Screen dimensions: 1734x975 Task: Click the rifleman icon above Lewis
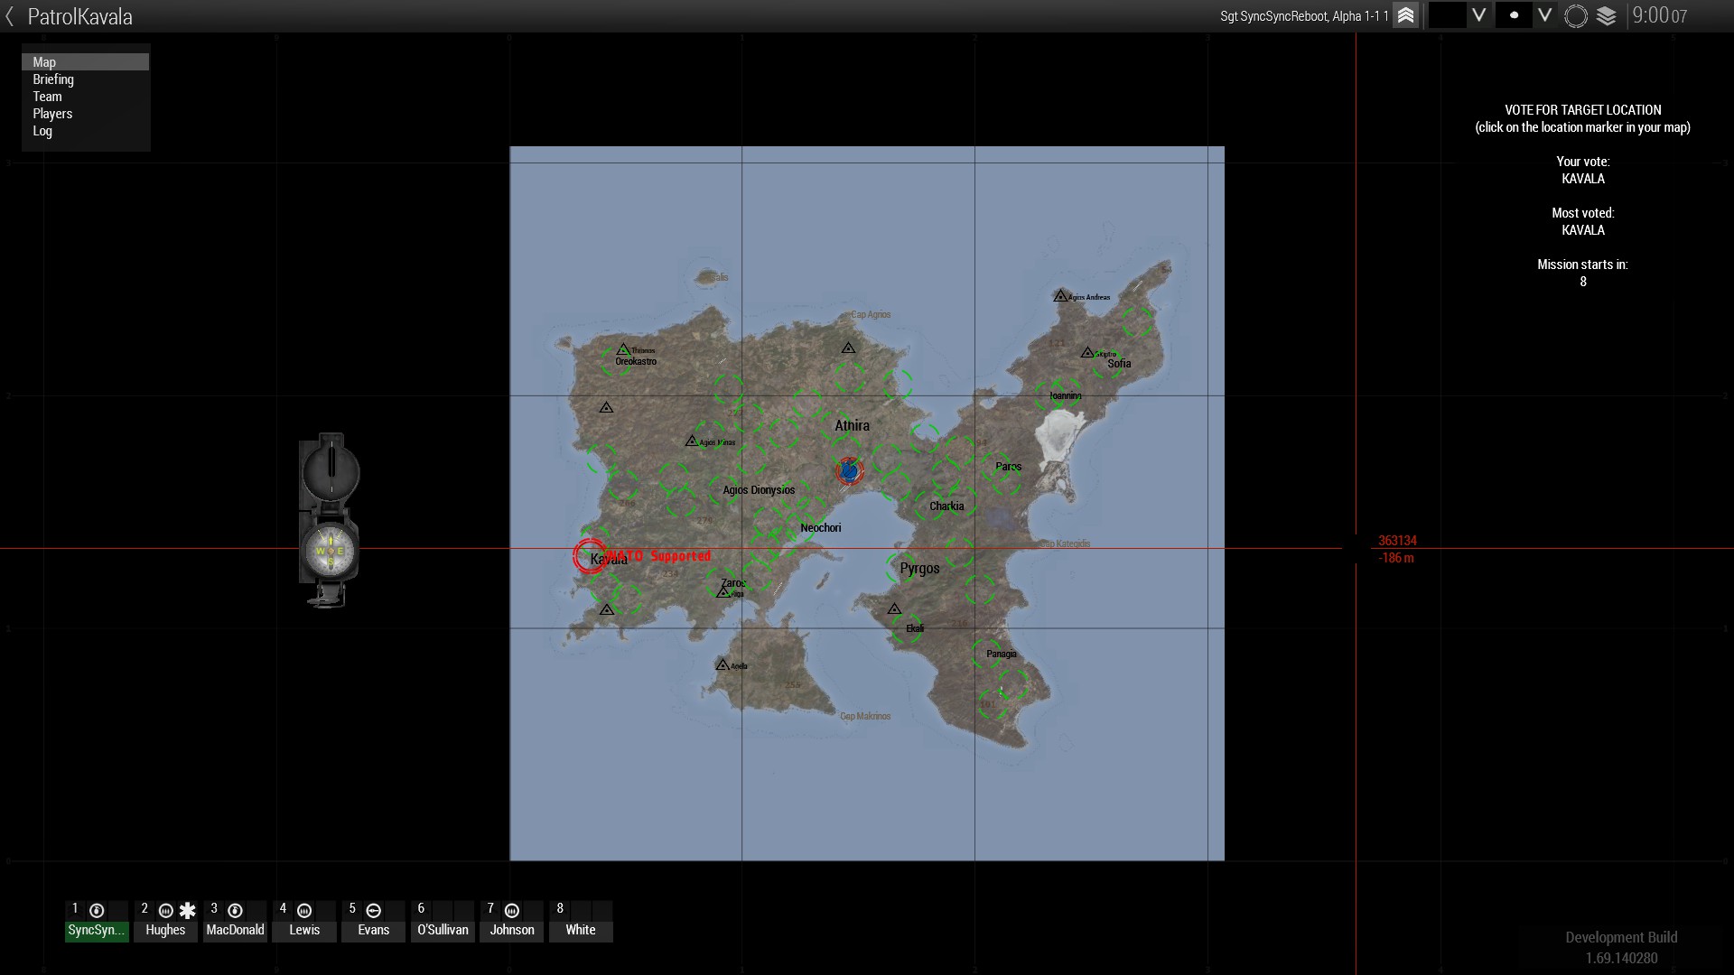click(304, 910)
